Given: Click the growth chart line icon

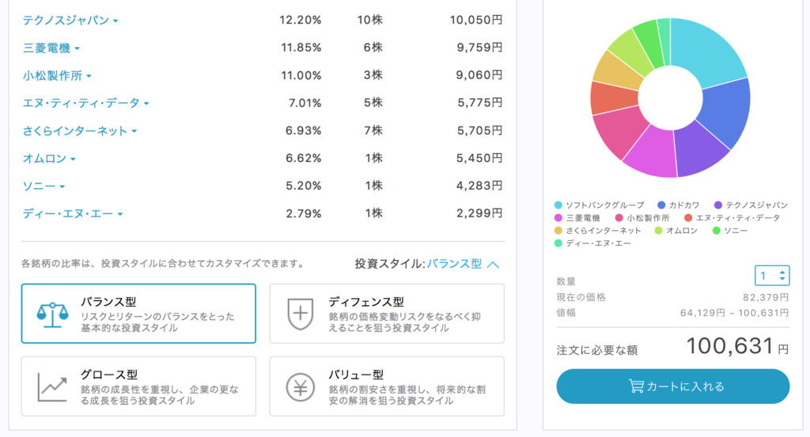Looking at the screenshot, I should [52, 388].
